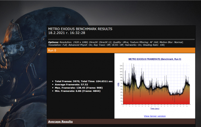Click the Options settings summary text
This screenshot has height=127, width=201.
pyautogui.click(x=116, y=44)
